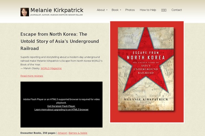Screen dimensions: 205x136
Task: Open the Contact page
Action: [x=177, y=10]
